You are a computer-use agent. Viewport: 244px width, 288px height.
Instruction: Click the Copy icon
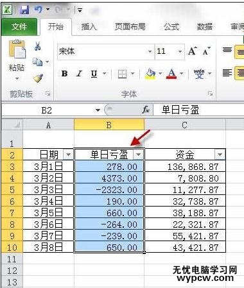[x=37, y=62]
